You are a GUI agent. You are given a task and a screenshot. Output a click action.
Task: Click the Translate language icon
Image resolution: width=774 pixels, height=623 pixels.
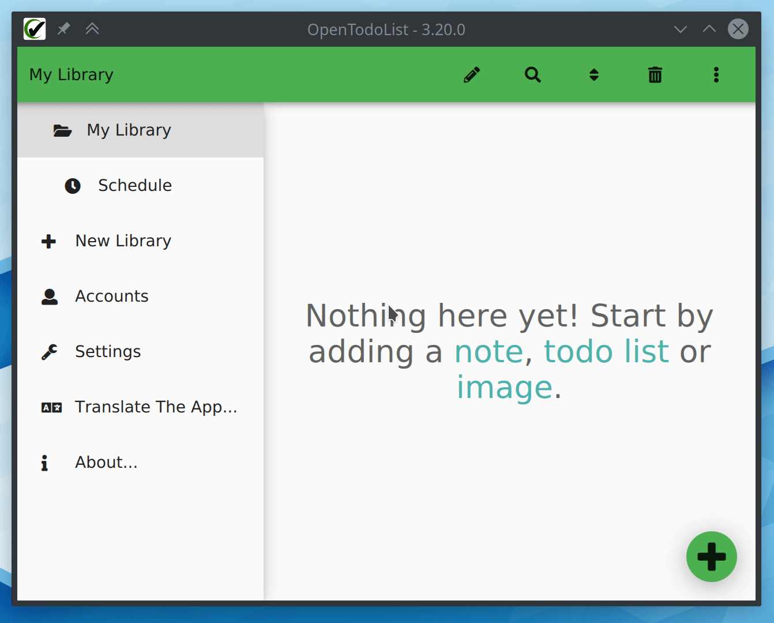point(52,408)
